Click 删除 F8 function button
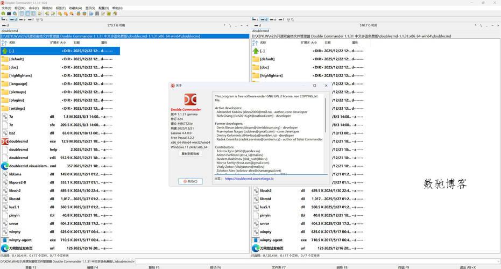The width and height of the screenshot is (501, 269). [342, 267]
